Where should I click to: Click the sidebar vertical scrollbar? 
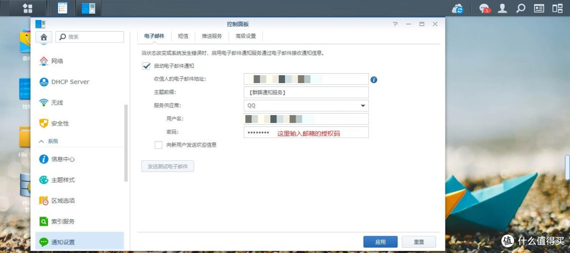[126, 143]
